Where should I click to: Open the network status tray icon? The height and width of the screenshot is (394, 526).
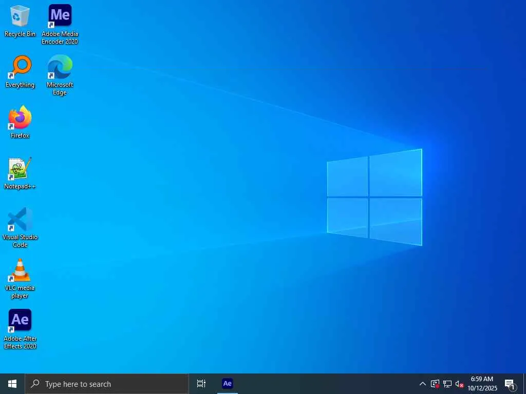[x=447, y=384]
